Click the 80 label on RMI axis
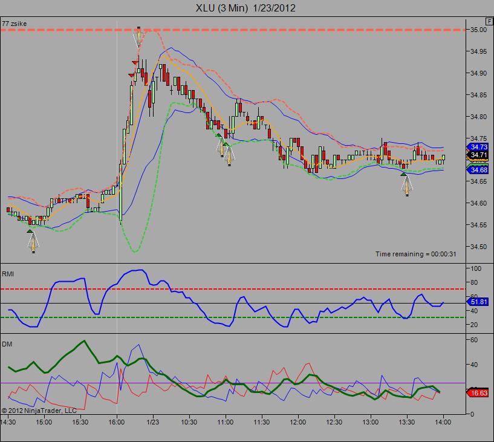Screen dimensions: 494x442 tap(474, 282)
